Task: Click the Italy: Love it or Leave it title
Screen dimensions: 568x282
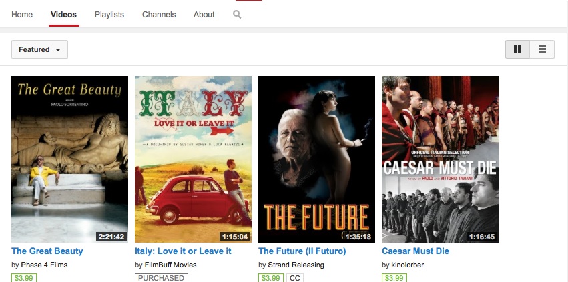Action: click(x=183, y=251)
